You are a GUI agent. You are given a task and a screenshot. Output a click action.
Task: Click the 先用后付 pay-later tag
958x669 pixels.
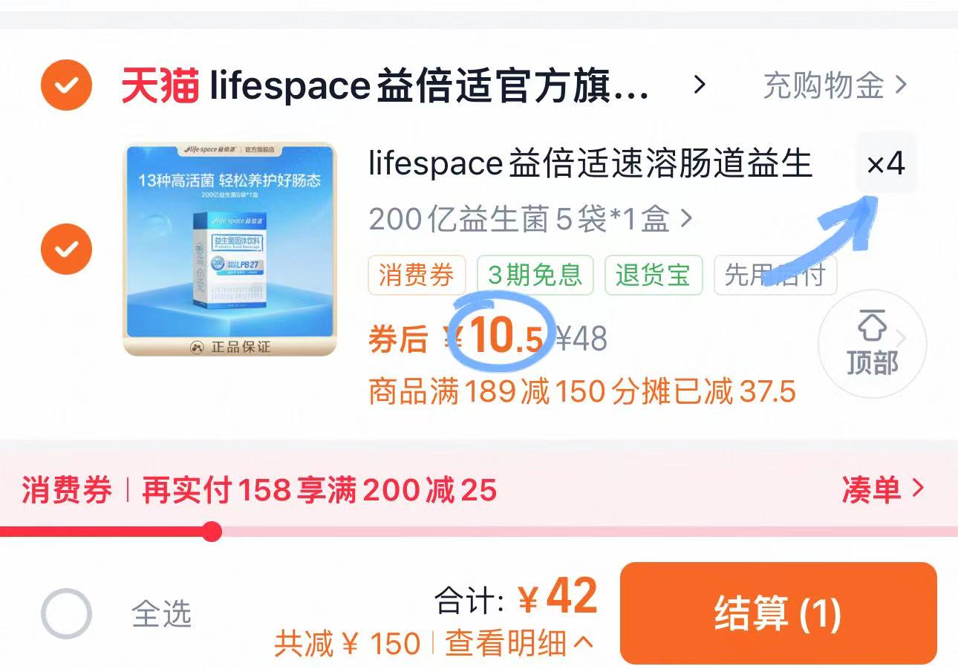pos(775,275)
